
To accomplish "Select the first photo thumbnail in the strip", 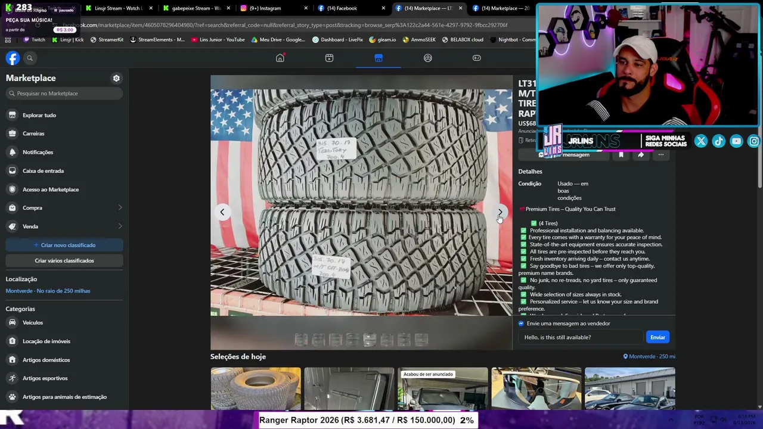I will click(x=301, y=339).
